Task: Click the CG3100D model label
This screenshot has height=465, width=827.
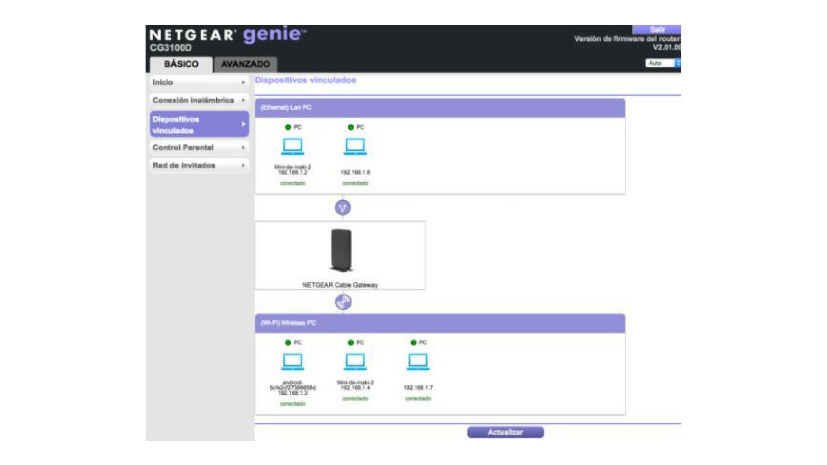Action: 171,48
